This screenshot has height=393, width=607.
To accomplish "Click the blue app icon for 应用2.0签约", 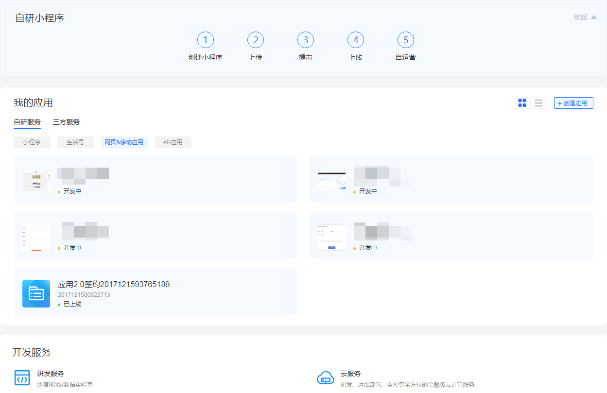I will tap(36, 293).
